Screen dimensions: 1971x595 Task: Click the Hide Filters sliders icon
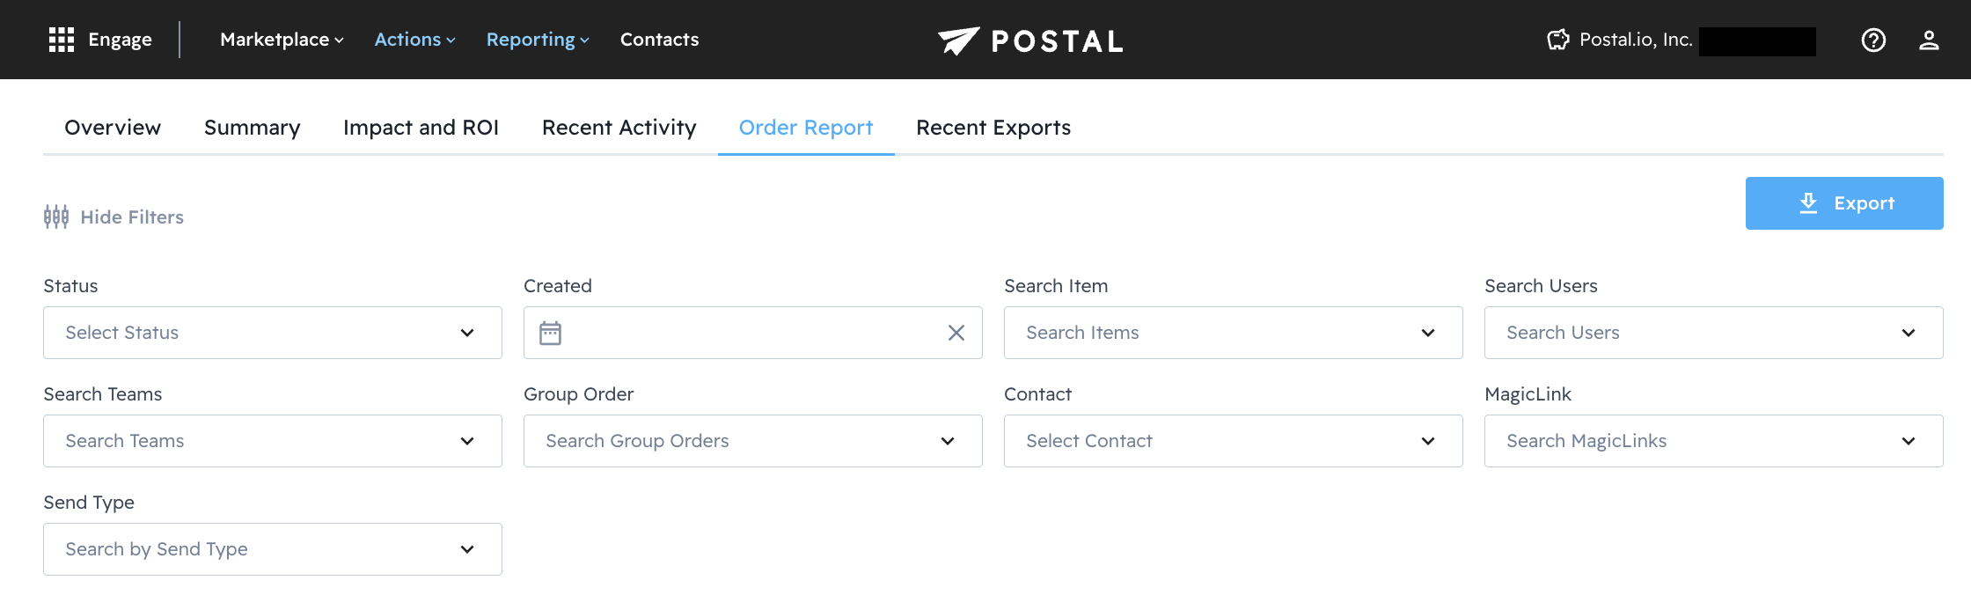pyautogui.click(x=56, y=217)
